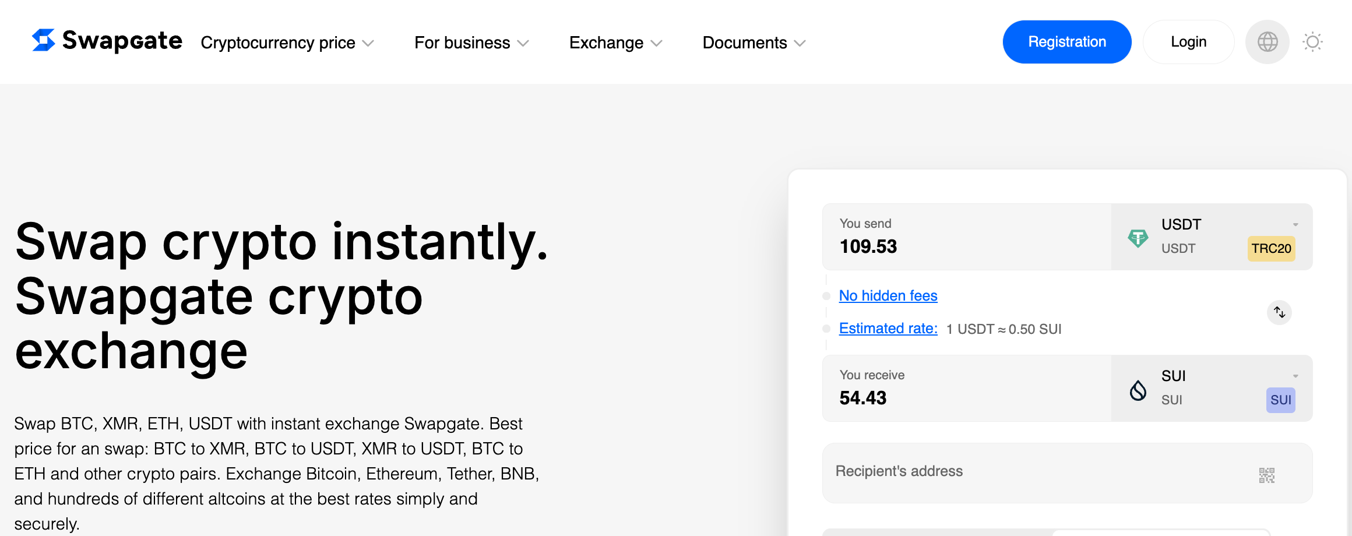
Task: Open the For business dropdown
Action: pos(471,43)
